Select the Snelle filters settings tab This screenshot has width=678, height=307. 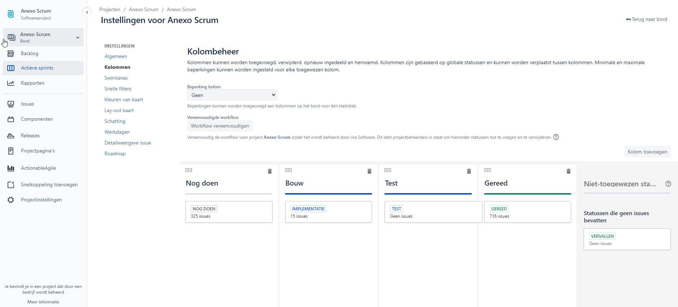click(x=118, y=89)
